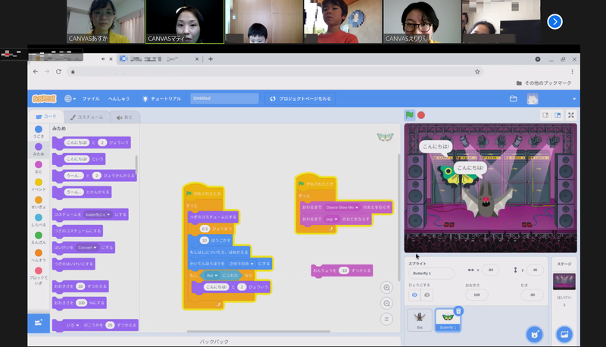Screen dimensions: 606x347
Task: Open the add extension button
Action: (x=38, y=322)
